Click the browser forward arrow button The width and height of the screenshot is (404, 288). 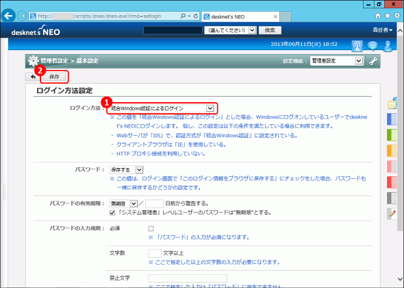pyautogui.click(x=22, y=16)
